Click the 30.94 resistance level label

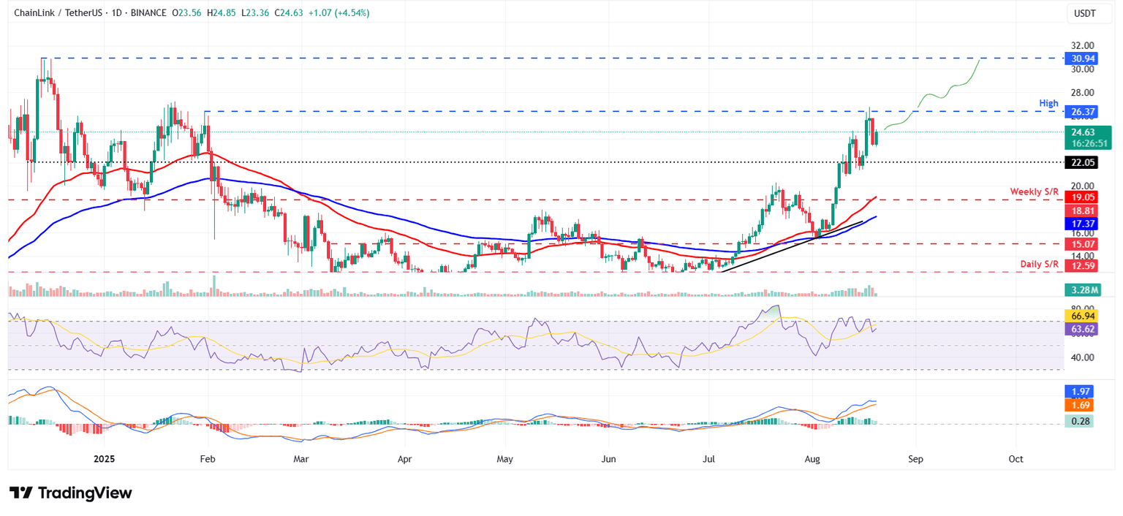[1081, 58]
